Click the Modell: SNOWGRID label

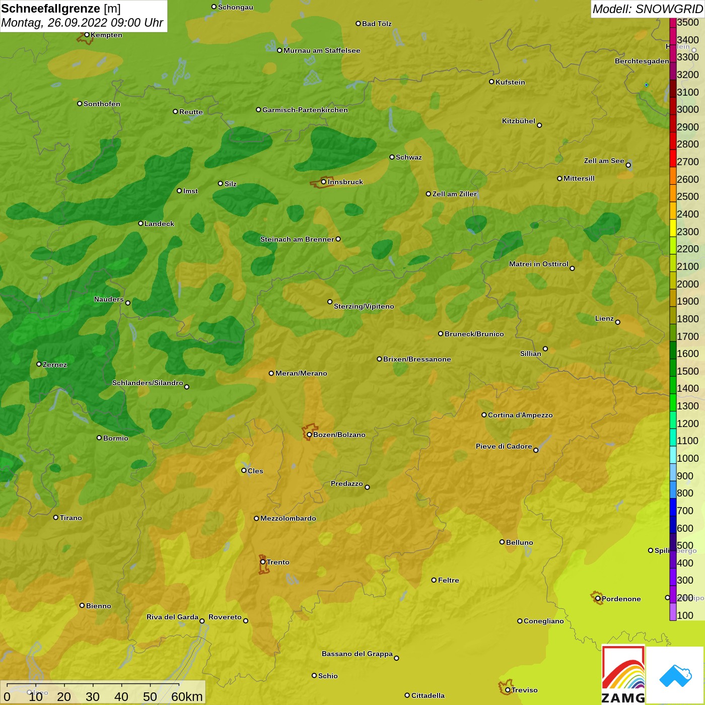coord(648,9)
